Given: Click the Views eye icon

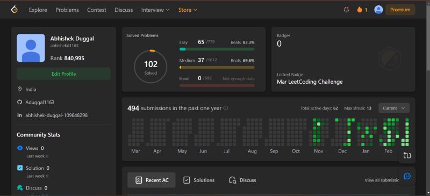Looking at the screenshot, I should tap(20, 148).
